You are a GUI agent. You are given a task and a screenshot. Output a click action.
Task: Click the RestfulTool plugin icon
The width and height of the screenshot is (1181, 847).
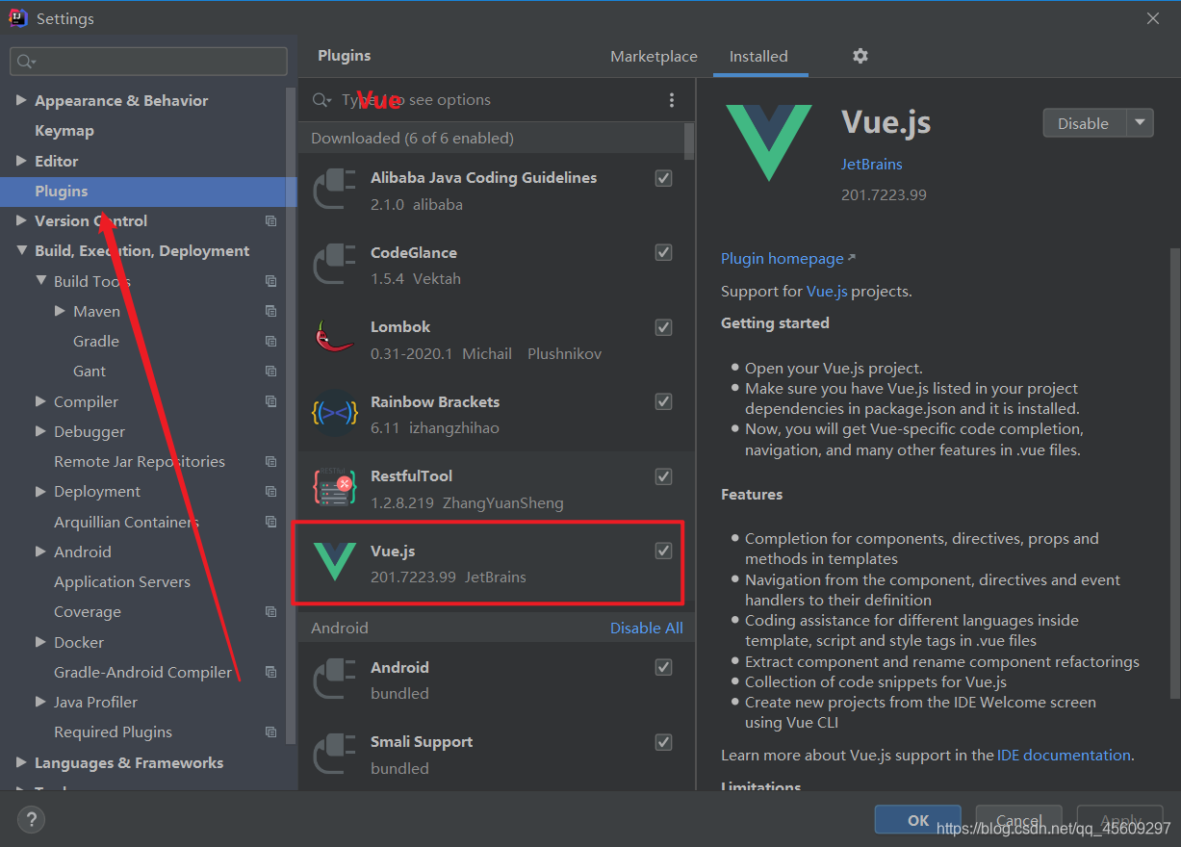tap(335, 488)
